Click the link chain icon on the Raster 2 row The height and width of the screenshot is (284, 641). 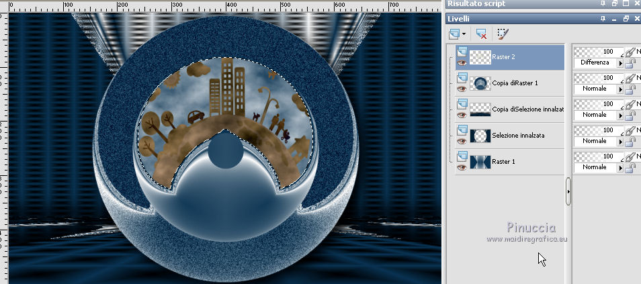coord(630,51)
